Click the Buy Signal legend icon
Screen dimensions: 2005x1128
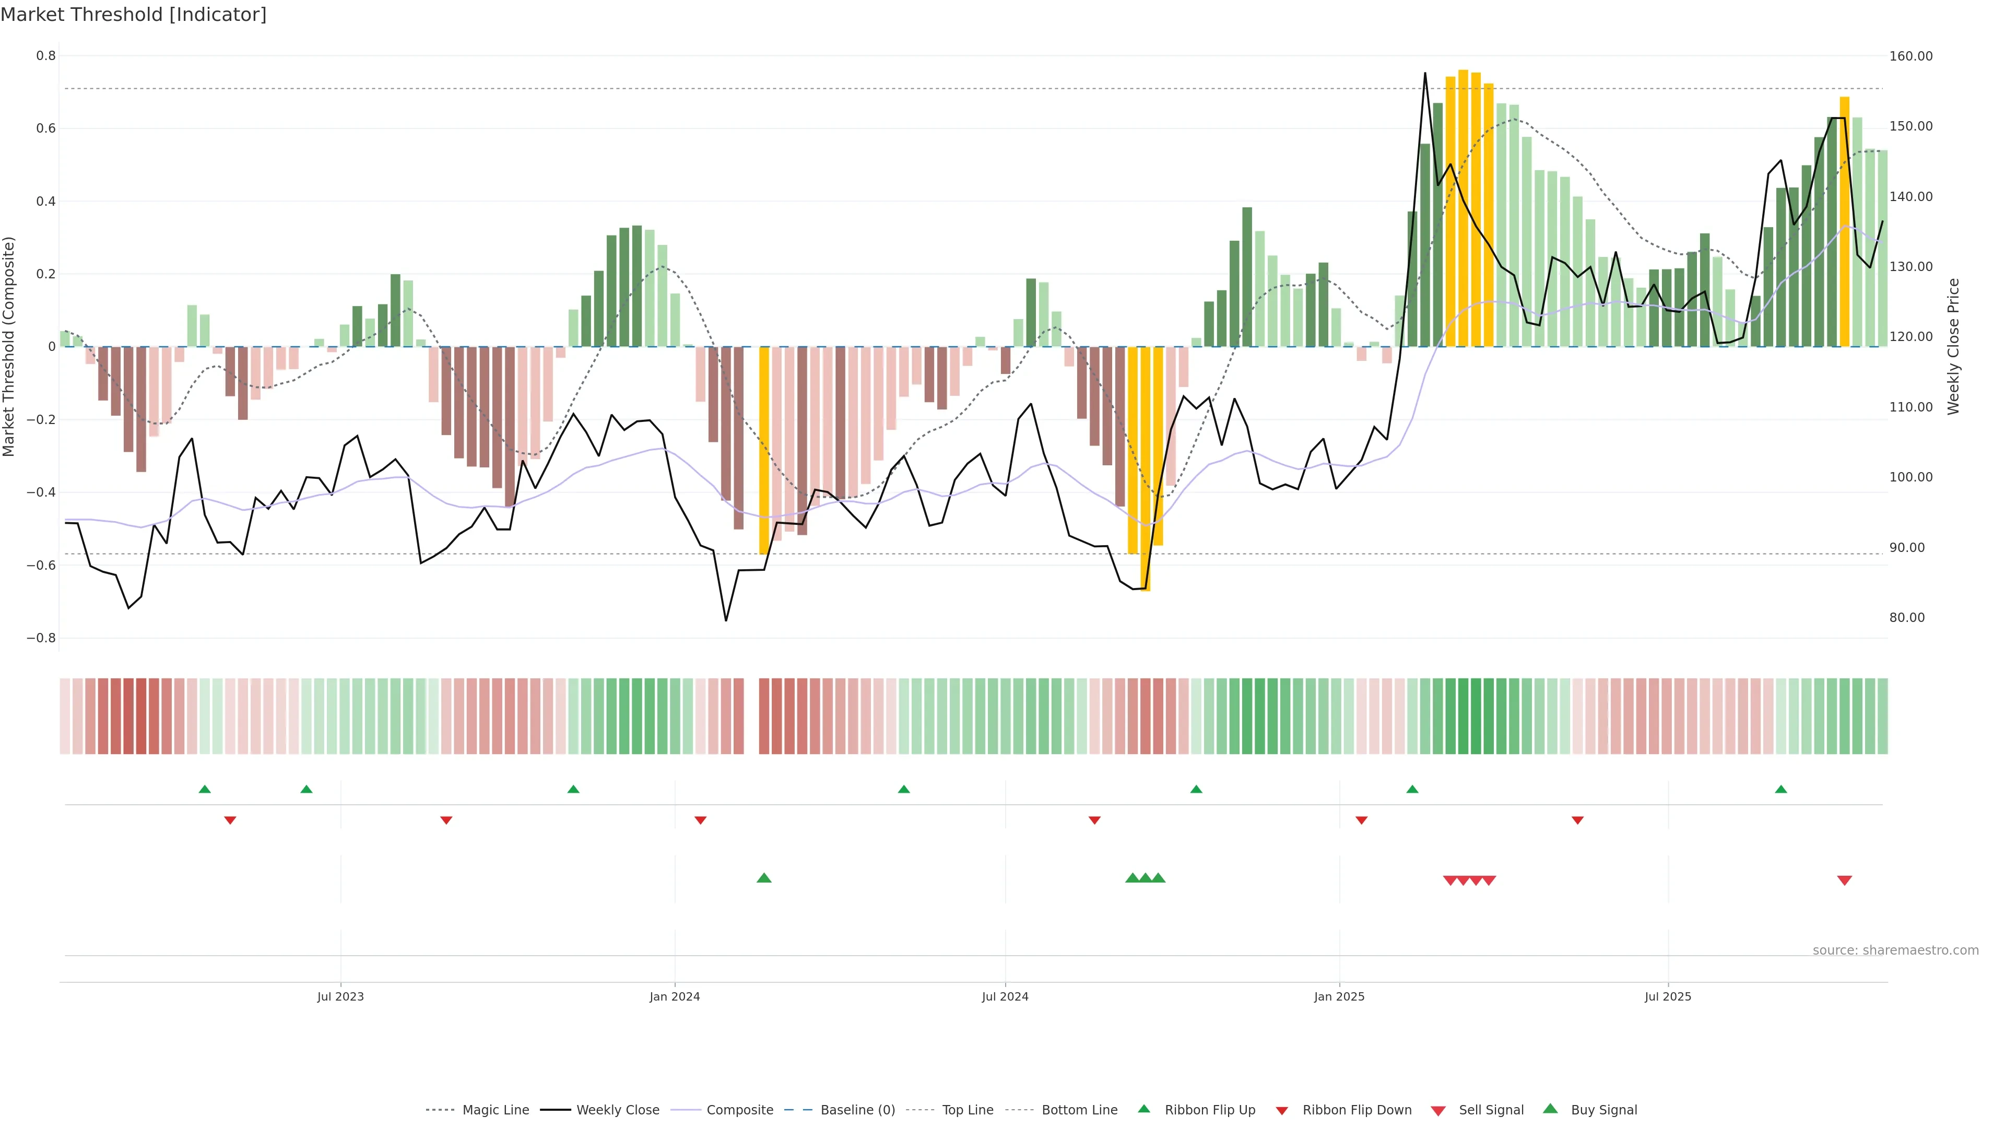click(1550, 1109)
